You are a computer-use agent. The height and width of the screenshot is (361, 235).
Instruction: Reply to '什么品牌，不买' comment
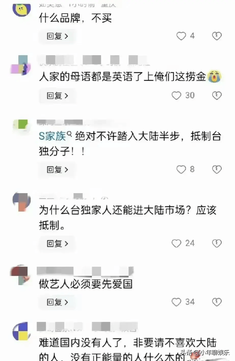coord(57,36)
